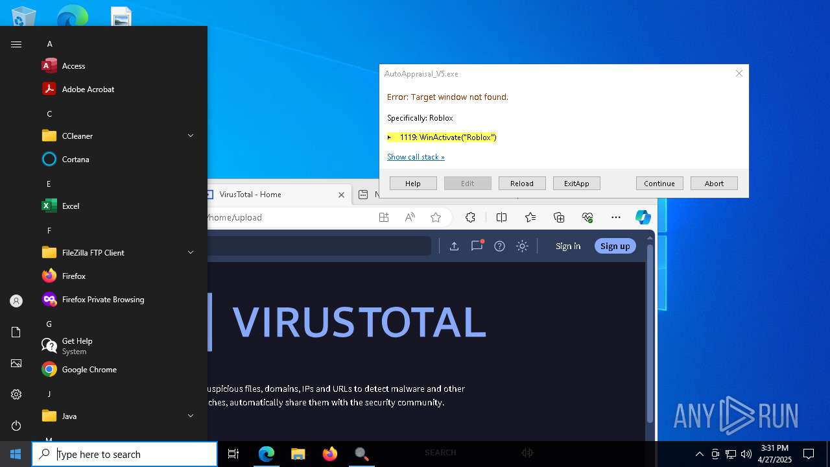
Task: Click the Edge apps grid icon
Action: [384, 217]
